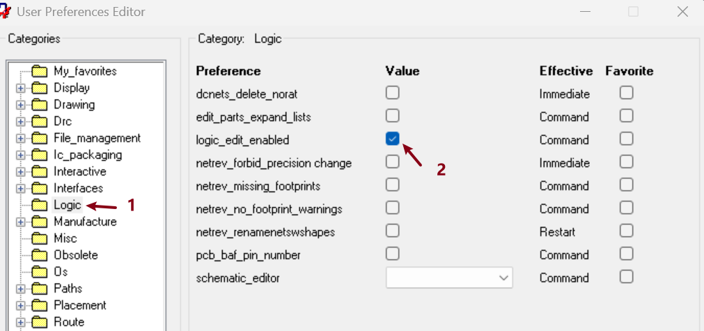Check the netrev_missing_footprints value checkbox

(x=393, y=185)
